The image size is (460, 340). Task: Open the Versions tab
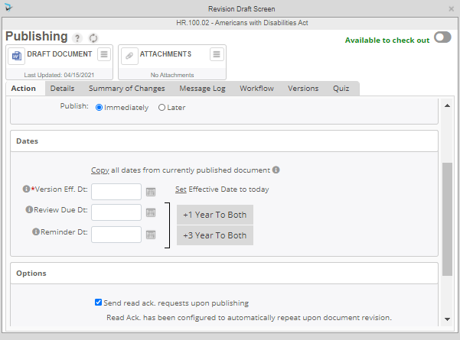click(303, 89)
